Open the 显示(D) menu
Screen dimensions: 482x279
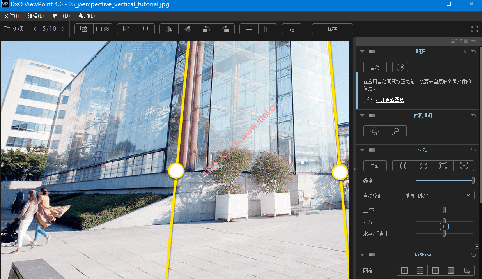tap(61, 16)
